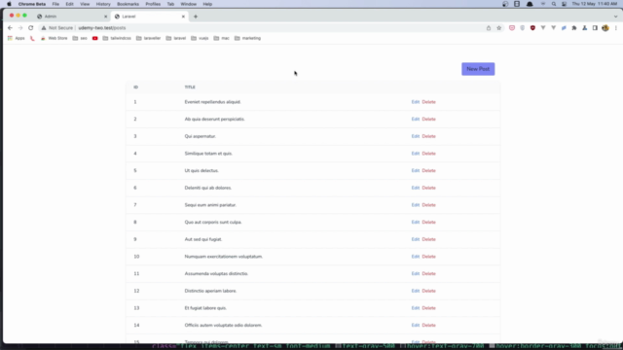The width and height of the screenshot is (623, 350).
Task: Delete post 1 Eveniet repellendus aliquid
Action: tap(428, 102)
